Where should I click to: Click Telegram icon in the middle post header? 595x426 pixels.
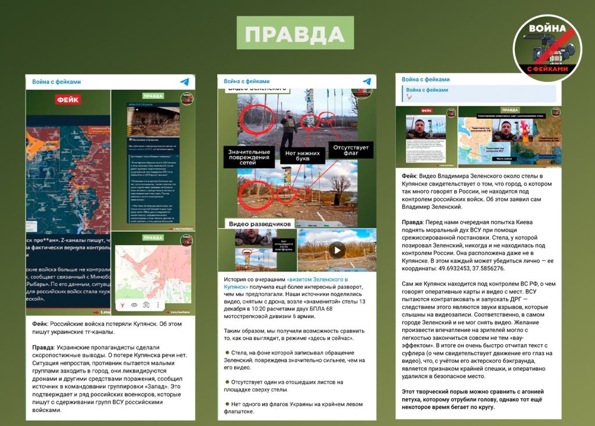[x=367, y=82]
